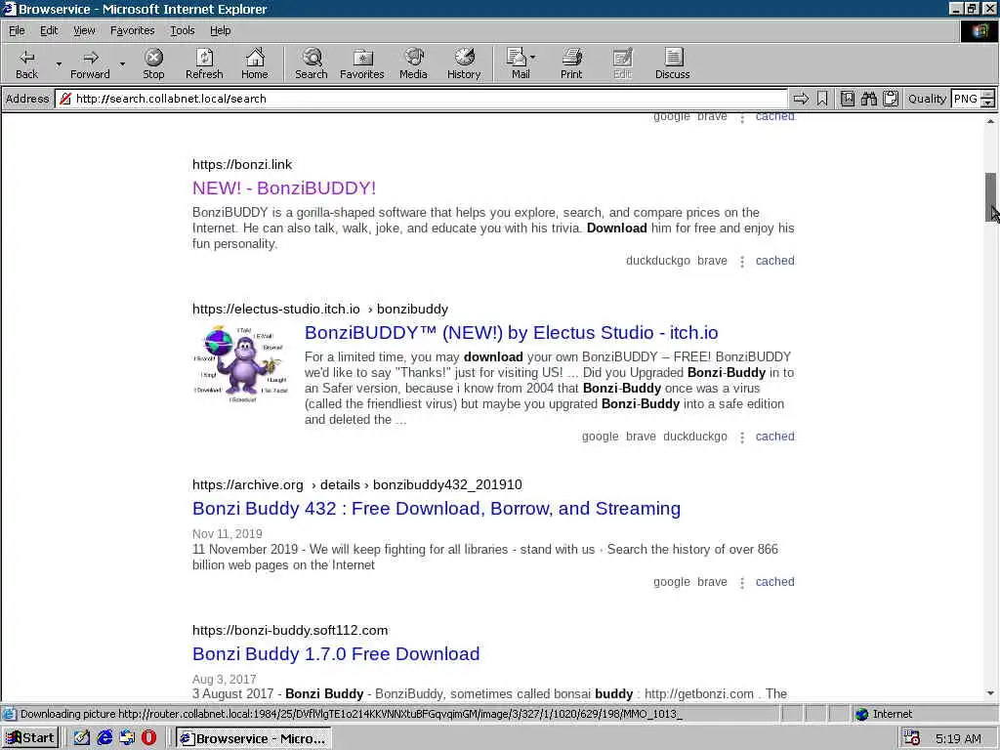Click the Mail toolbar button
Viewport: 1000px width, 750px height.
click(520, 63)
